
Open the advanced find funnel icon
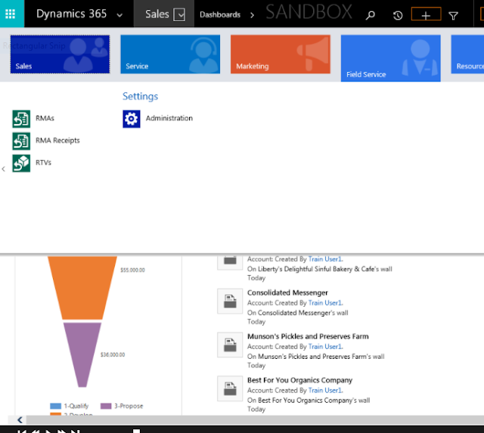[453, 15]
